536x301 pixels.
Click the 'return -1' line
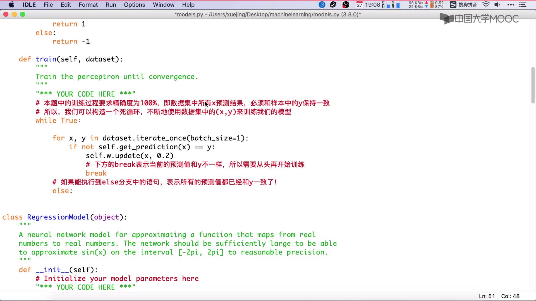tap(71, 42)
